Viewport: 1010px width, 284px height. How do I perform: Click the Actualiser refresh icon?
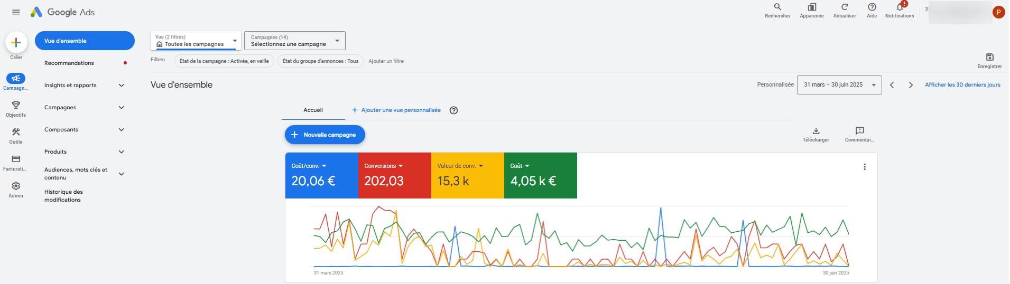845,7
